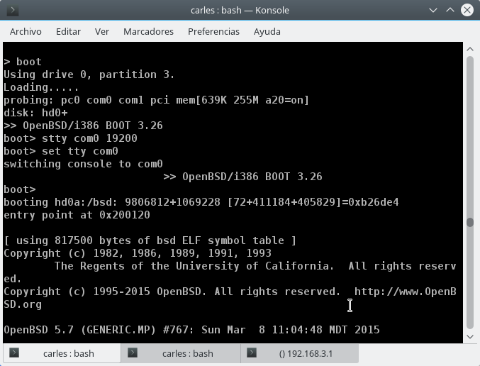
Task: Click terminal icon on 192.168.3.1 tab
Action: 252,353
